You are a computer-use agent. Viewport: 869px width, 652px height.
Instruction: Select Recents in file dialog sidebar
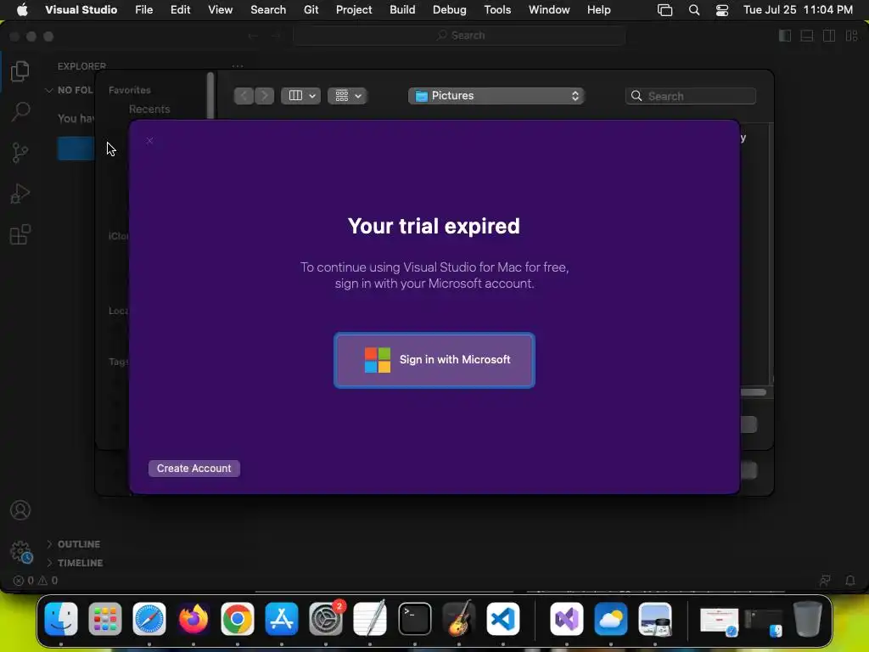click(149, 110)
